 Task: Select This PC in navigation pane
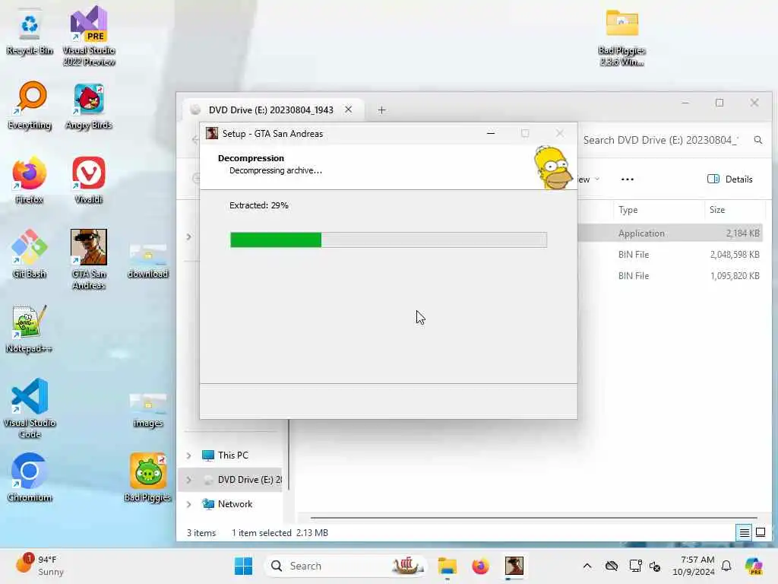tap(232, 455)
